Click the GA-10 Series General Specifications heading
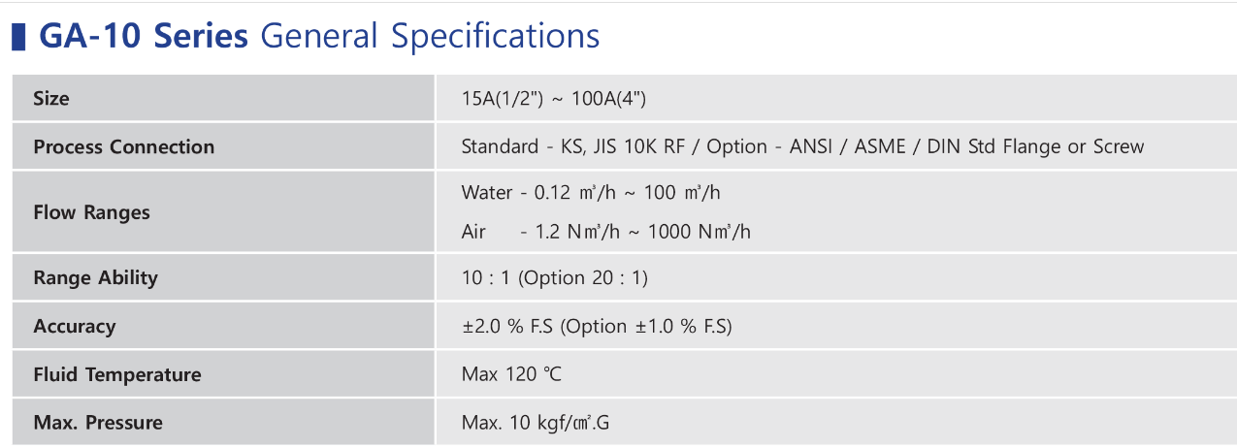 point(319,36)
